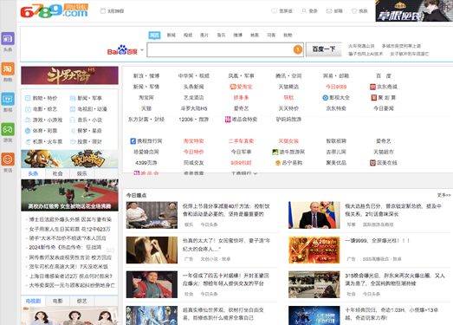Open the 腾讯·空间 link
This screenshot has height=325, width=453.
point(288,75)
